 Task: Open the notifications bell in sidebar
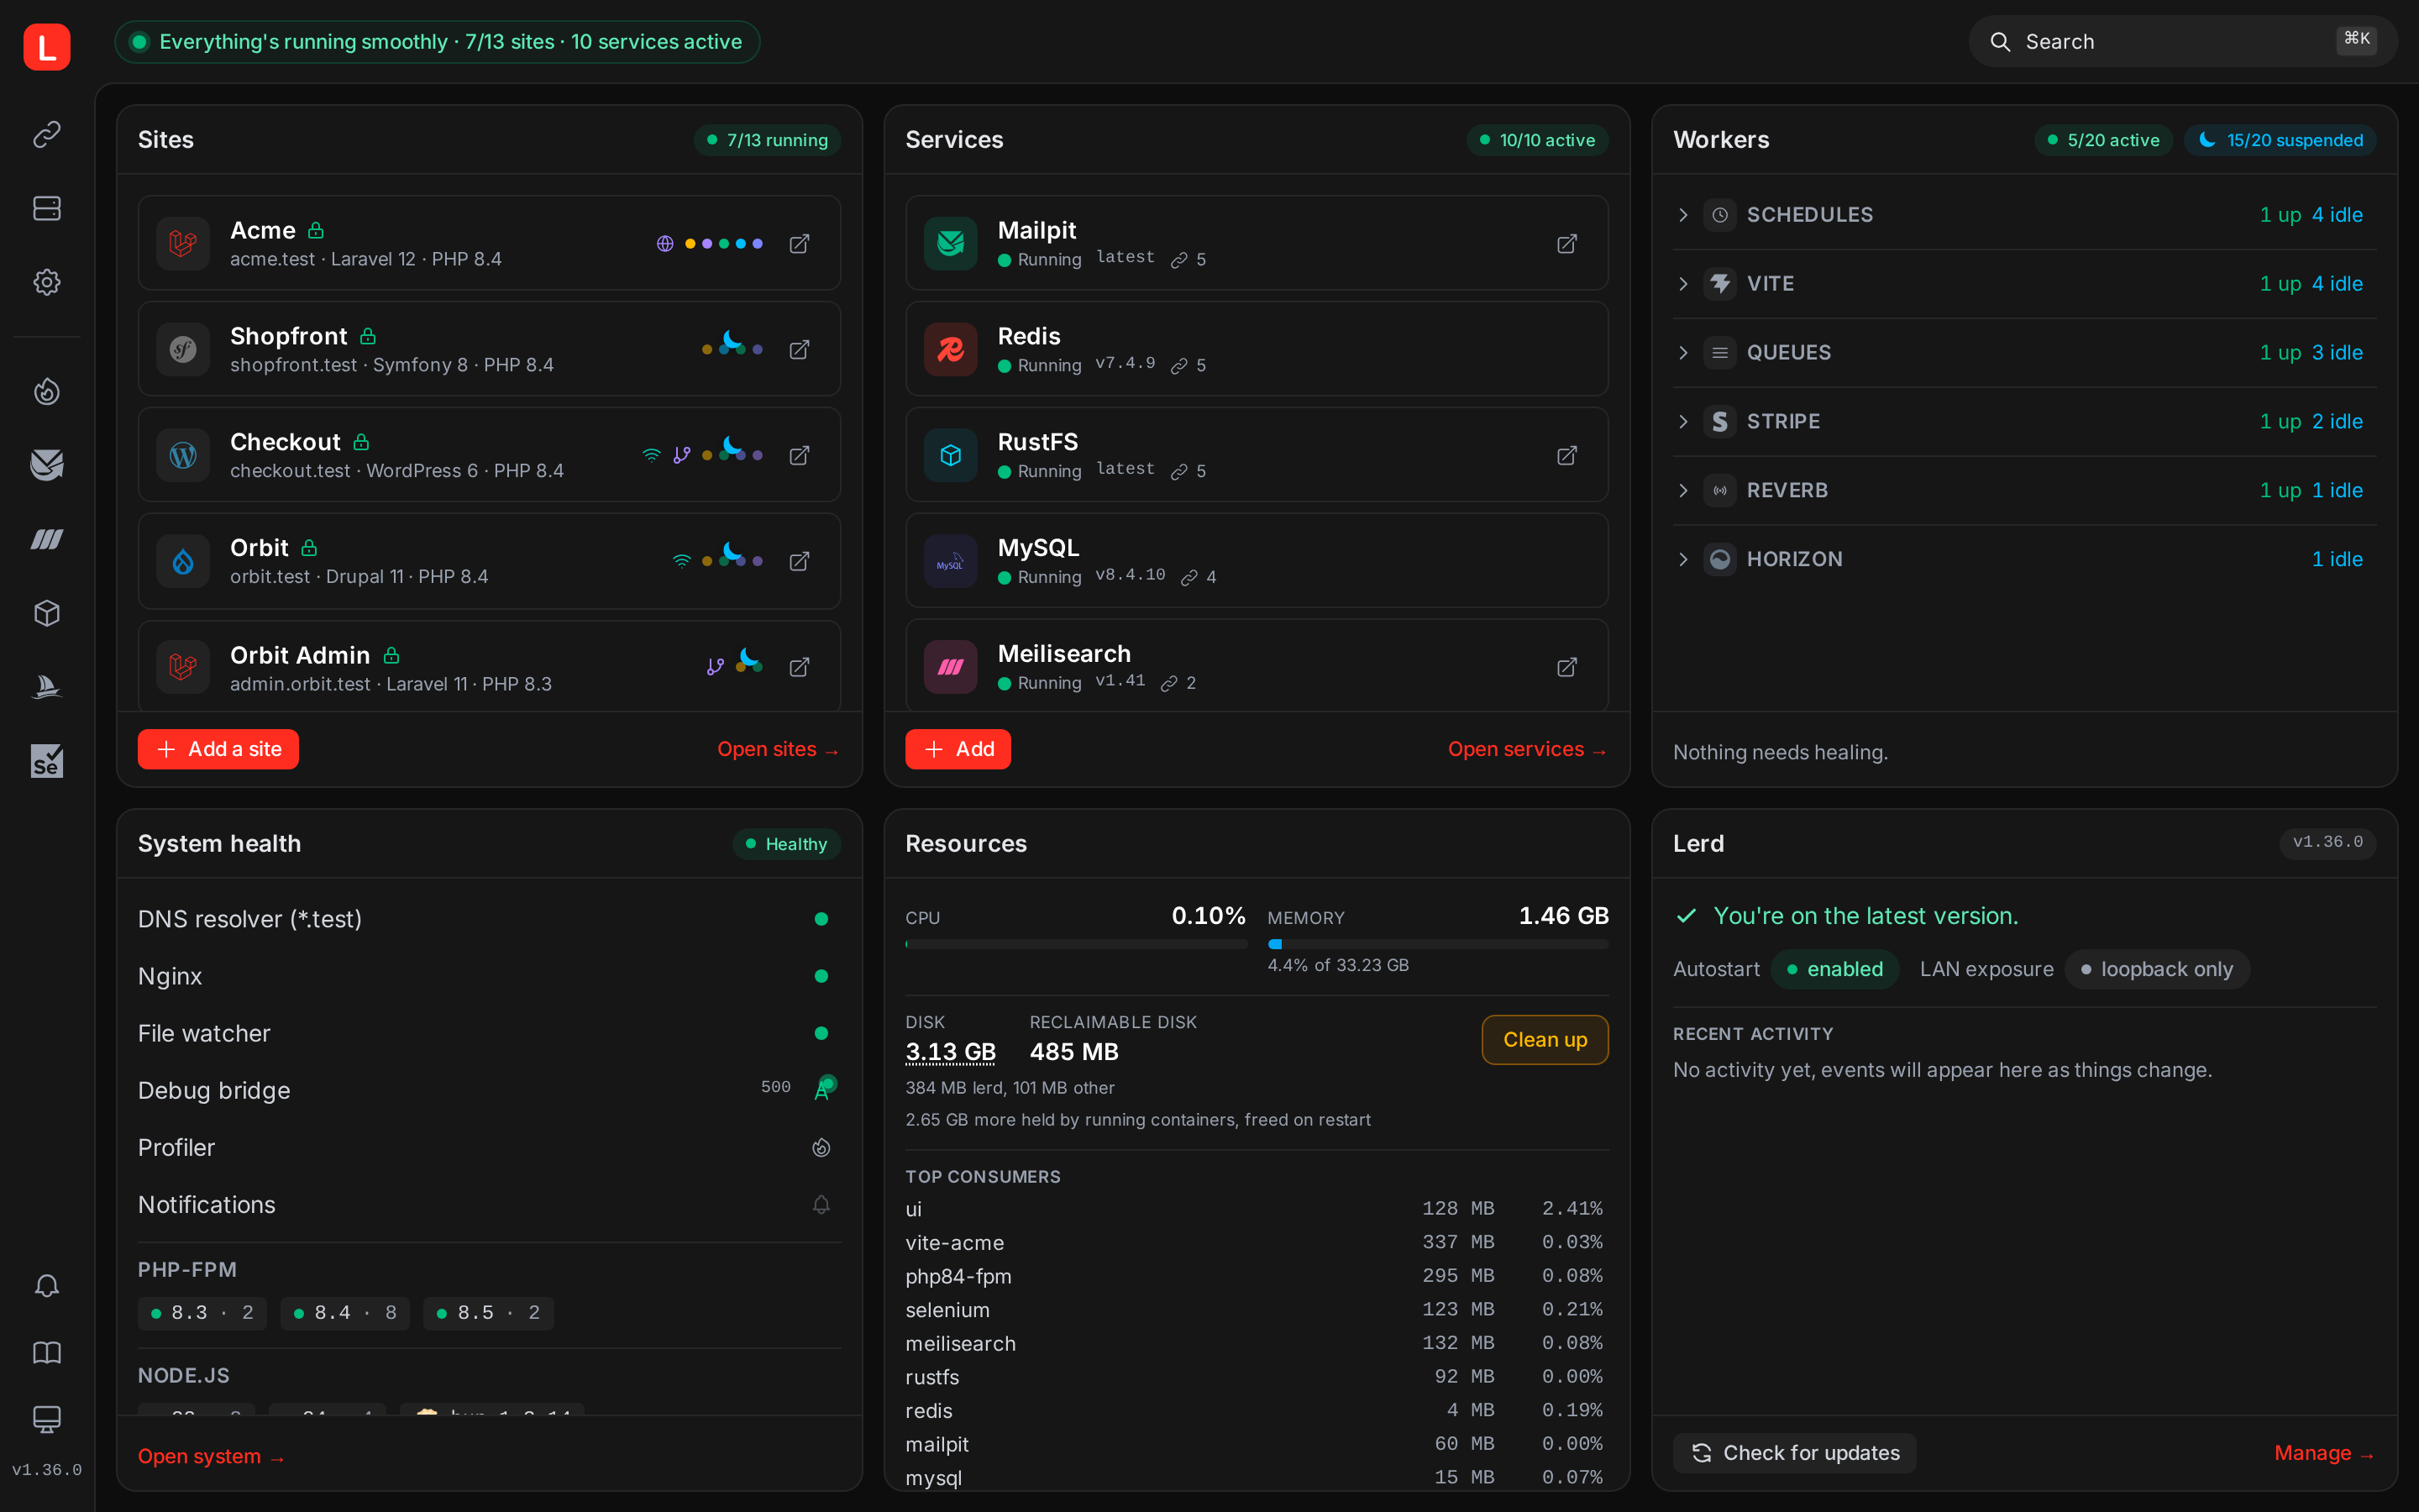(x=47, y=1285)
